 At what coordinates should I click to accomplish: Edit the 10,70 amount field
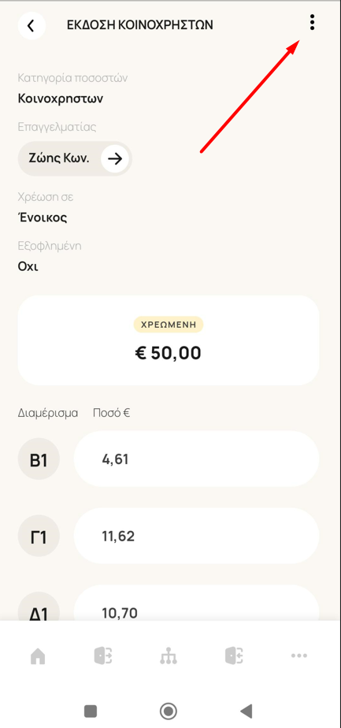(x=196, y=604)
